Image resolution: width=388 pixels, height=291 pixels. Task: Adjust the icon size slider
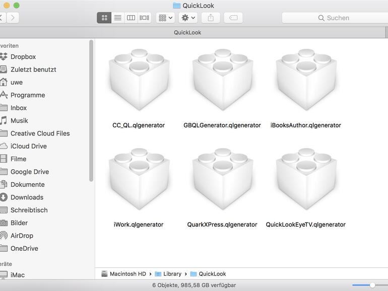pyautogui.click(x=372, y=285)
